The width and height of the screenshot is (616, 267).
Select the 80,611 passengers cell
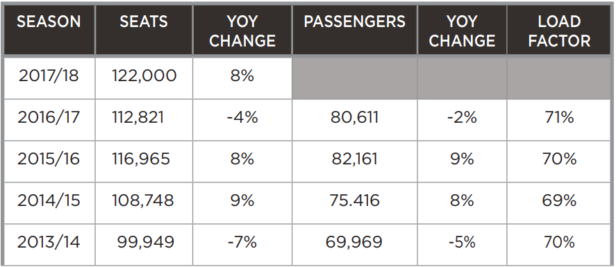pyautogui.click(x=354, y=119)
